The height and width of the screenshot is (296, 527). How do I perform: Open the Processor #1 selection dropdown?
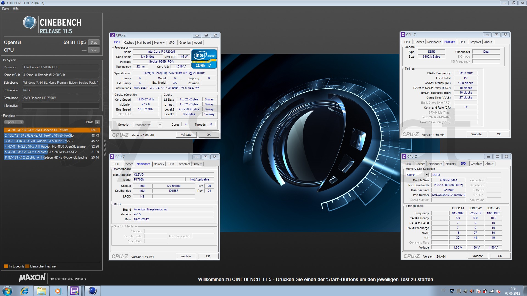click(x=147, y=125)
